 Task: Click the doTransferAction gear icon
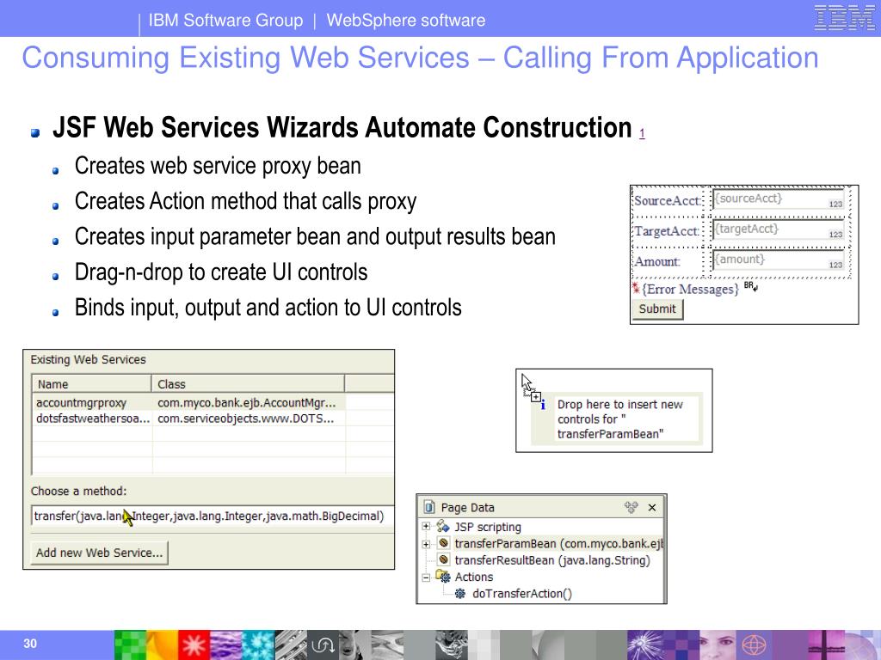tap(459, 593)
